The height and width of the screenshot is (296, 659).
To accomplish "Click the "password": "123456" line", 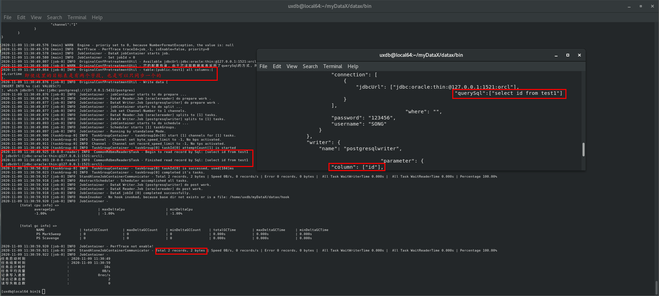I will coord(363,118).
